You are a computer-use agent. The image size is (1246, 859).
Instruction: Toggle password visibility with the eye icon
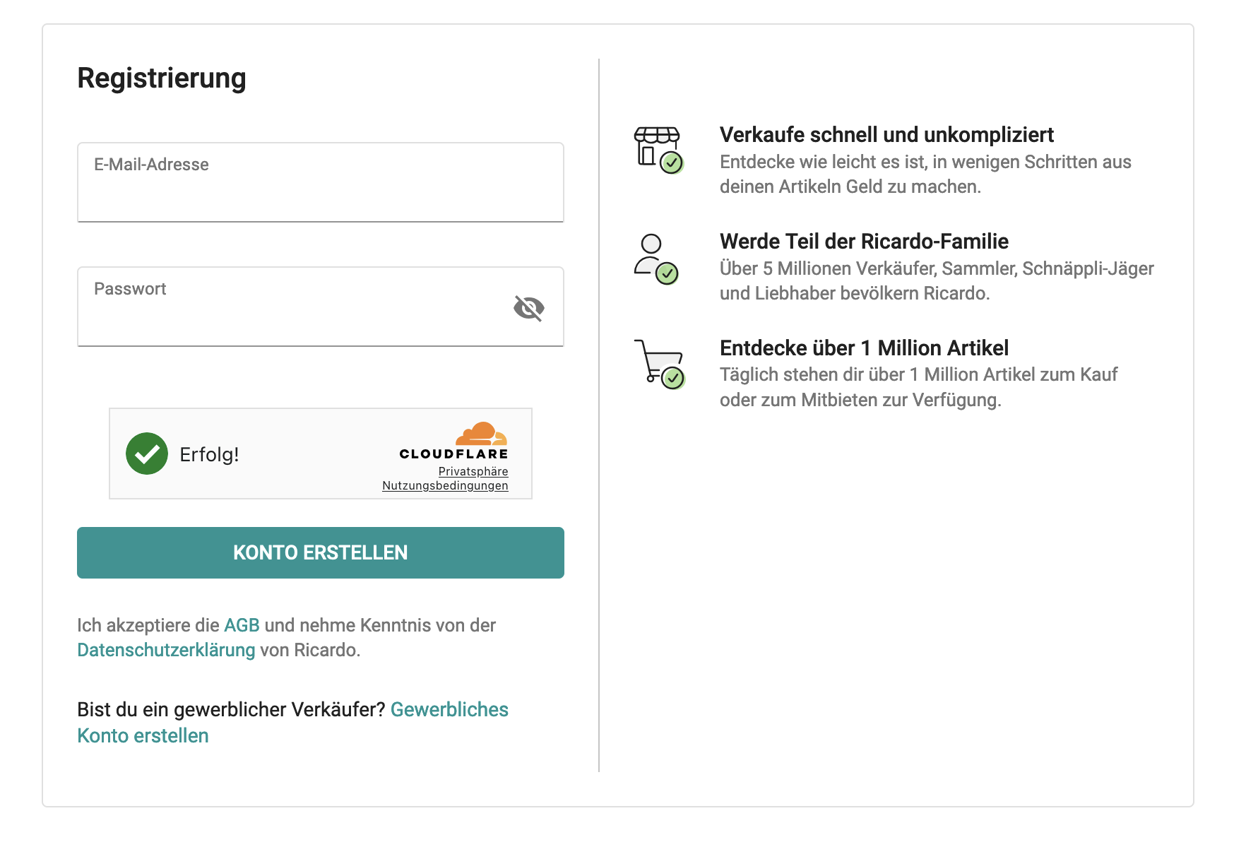click(529, 308)
